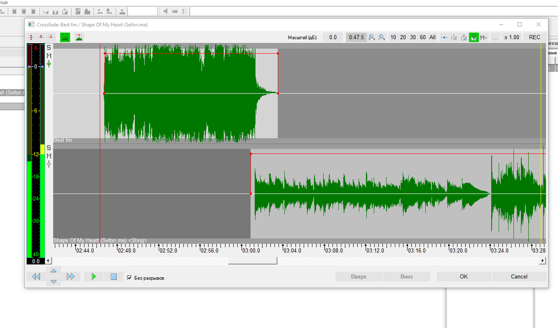The height and width of the screenshot is (328, 558).
Task: Click the open folder icon in main window toolbar
Action: (86, 11)
